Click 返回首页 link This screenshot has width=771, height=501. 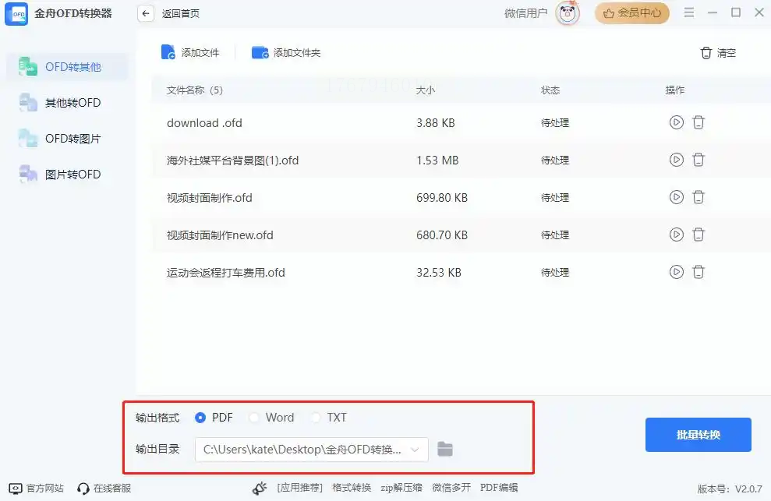(x=180, y=13)
